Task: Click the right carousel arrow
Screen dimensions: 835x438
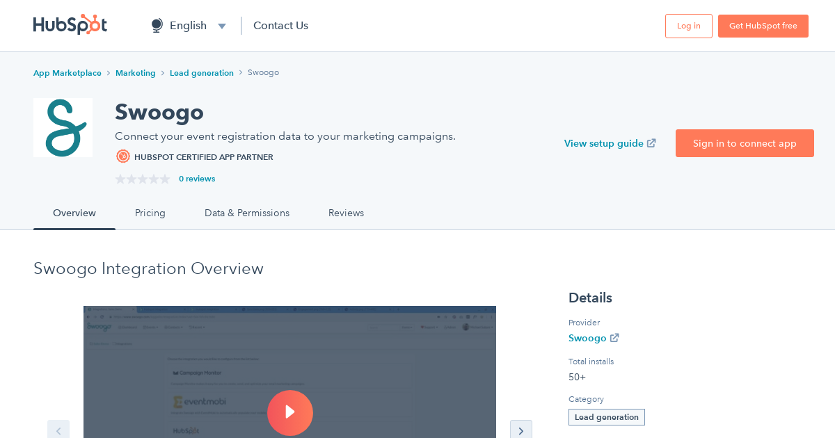Action: (521, 430)
